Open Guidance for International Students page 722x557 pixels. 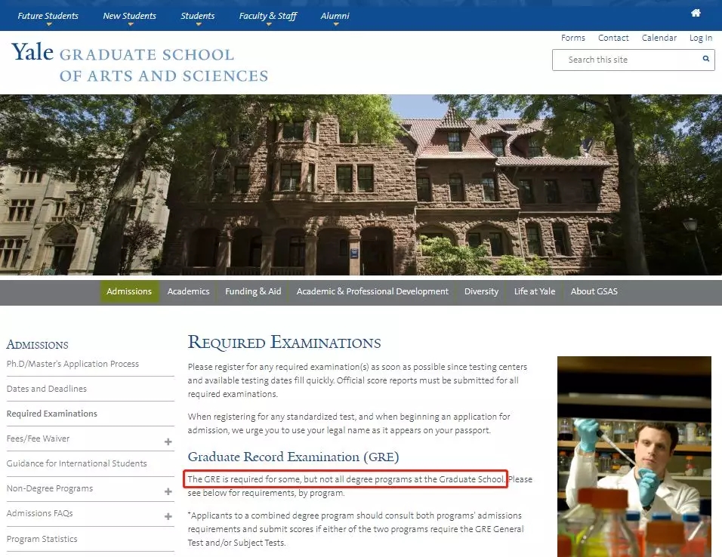pyautogui.click(x=77, y=463)
